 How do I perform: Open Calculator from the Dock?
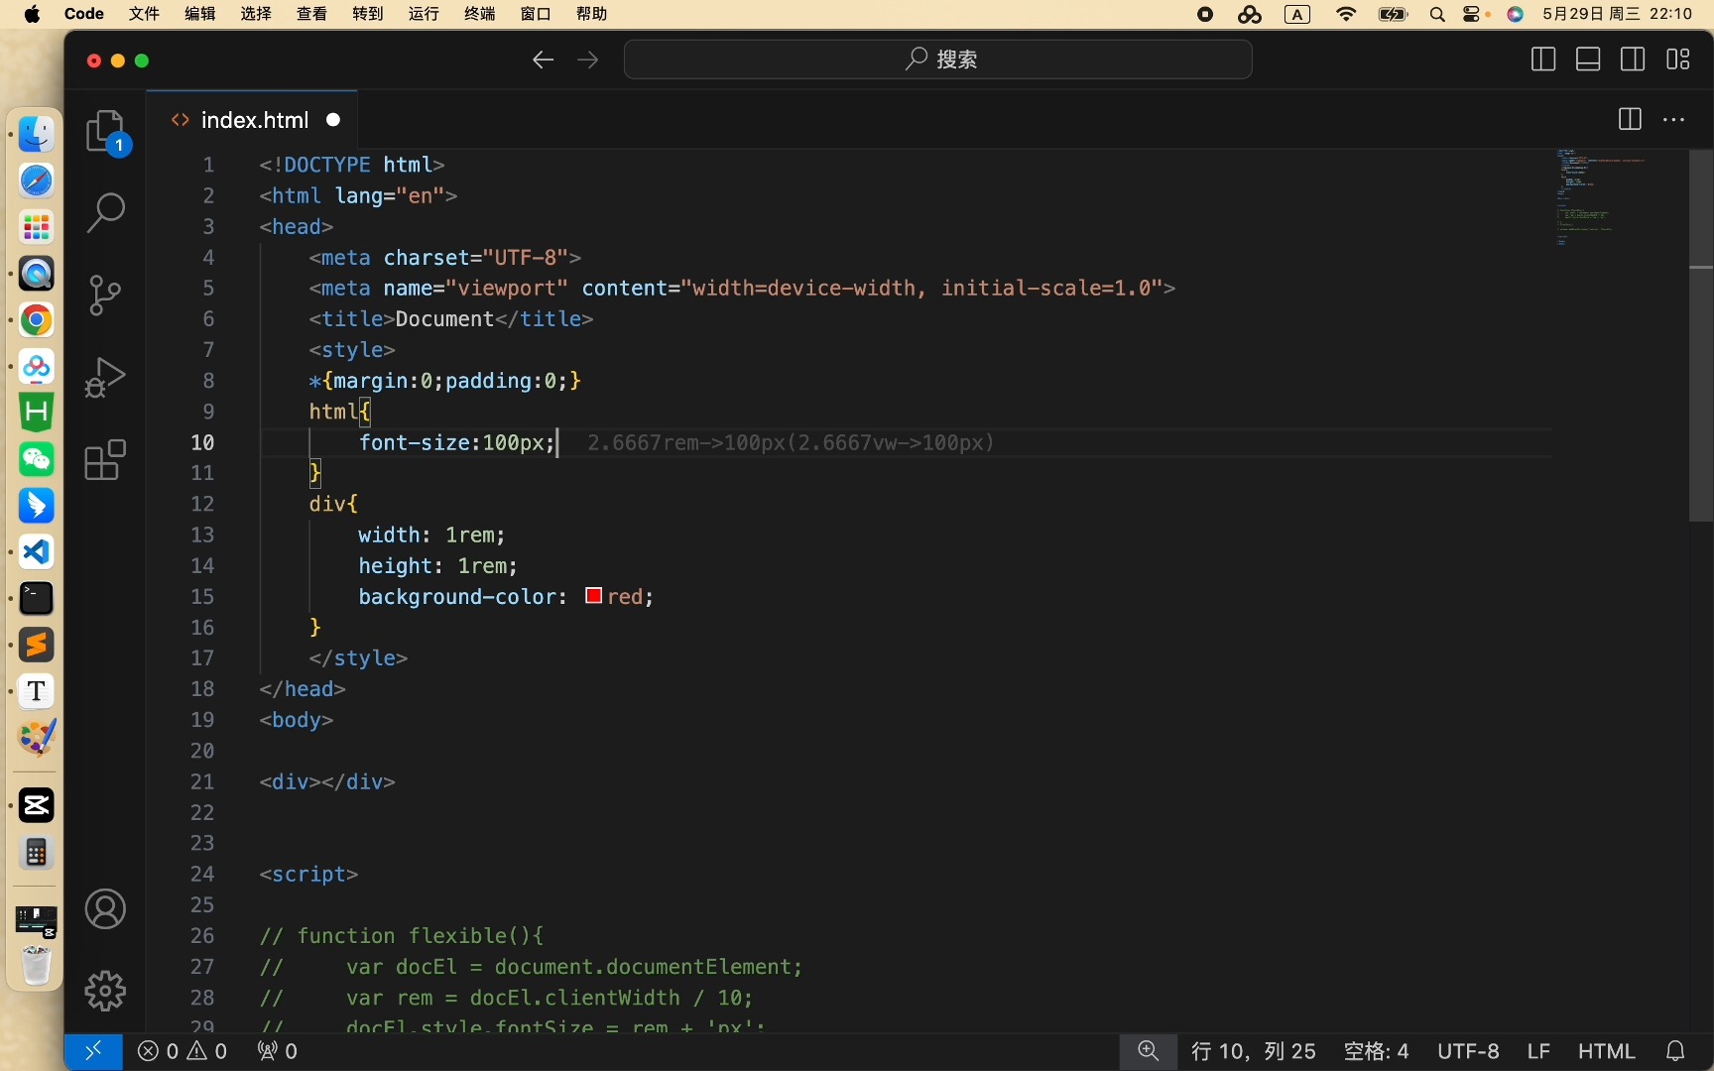pyautogui.click(x=37, y=853)
